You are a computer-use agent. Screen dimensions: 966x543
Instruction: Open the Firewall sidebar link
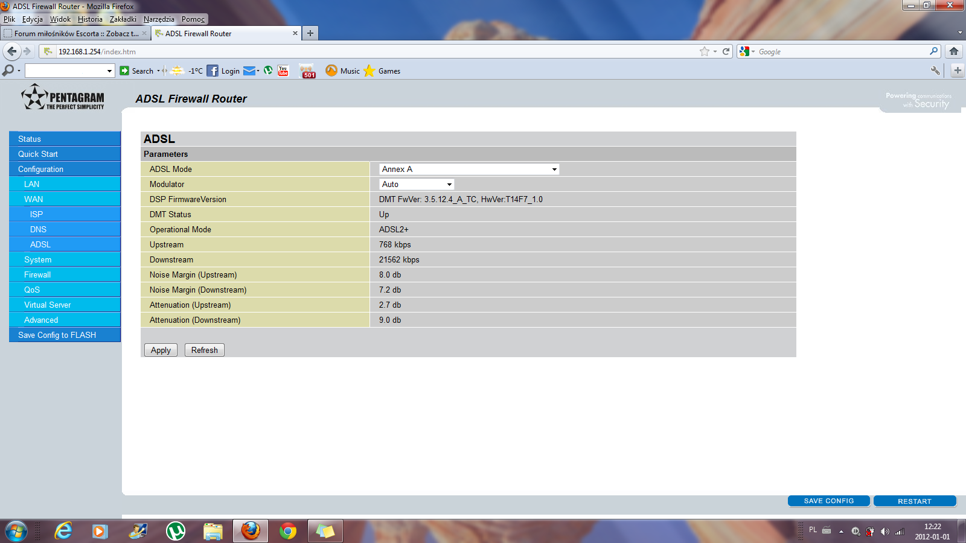click(37, 275)
